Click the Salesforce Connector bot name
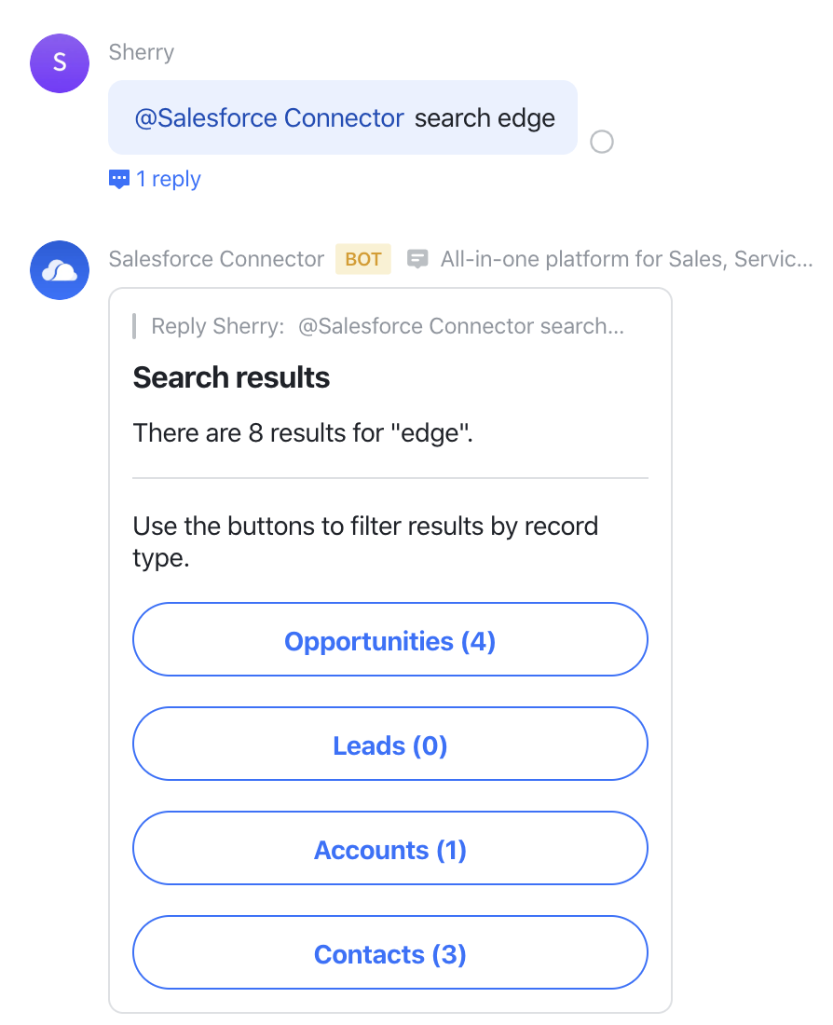Viewport: 833px width, 1025px height. click(215, 259)
